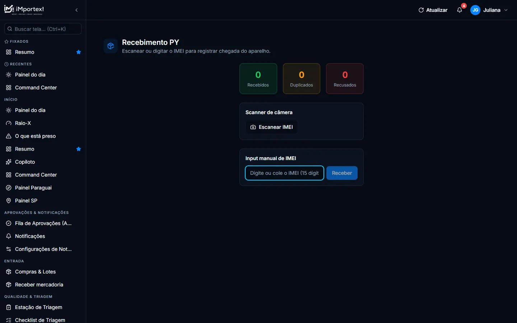Open Raio-X from the sidebar

[x=43, y=123]
